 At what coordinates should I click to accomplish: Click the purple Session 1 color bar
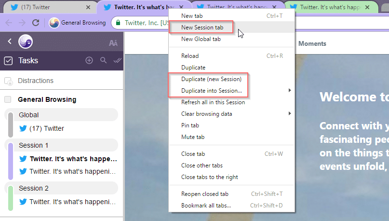(x=11, y=161)
